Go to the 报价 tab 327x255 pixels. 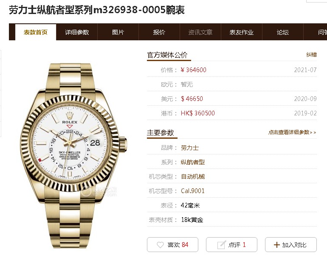[x=159, y=32]
